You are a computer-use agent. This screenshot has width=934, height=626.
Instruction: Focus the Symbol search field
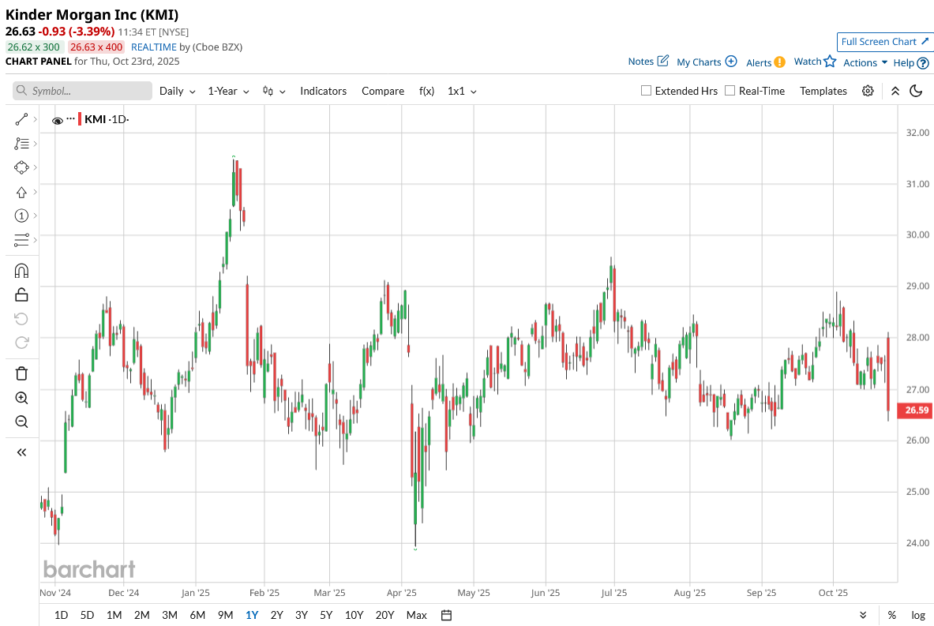[x=82, y=91]
